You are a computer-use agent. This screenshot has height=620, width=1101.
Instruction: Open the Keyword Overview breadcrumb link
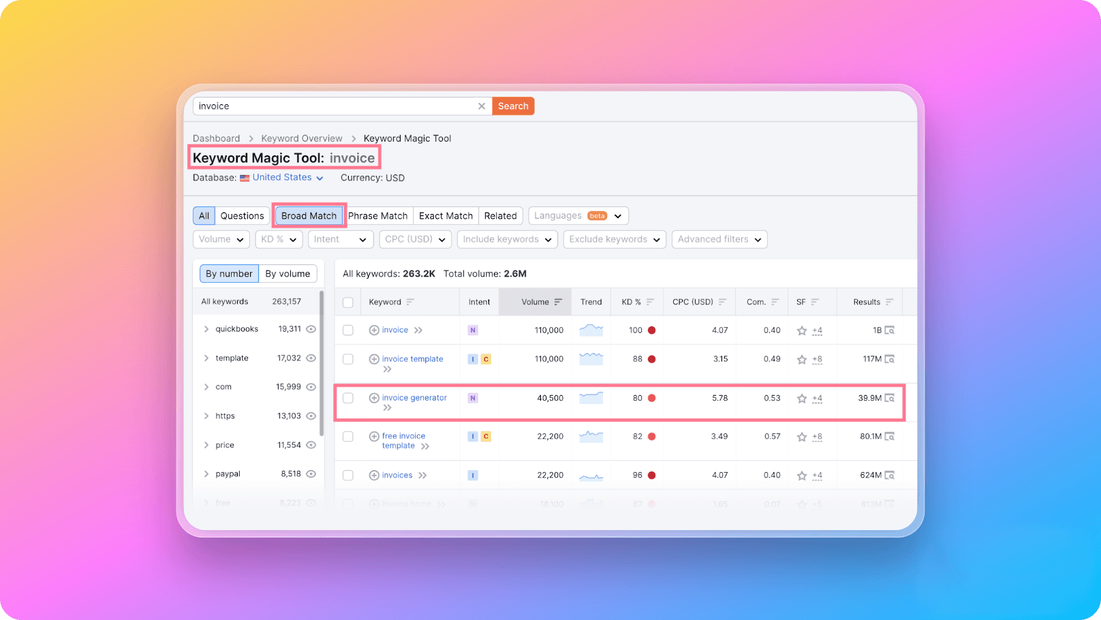click(301, 138)
